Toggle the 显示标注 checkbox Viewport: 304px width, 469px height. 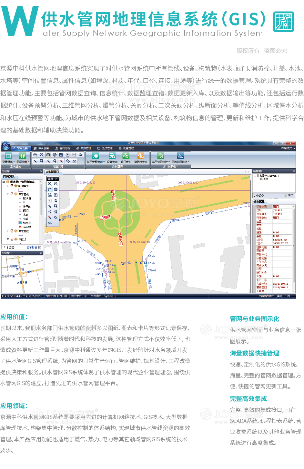40,247
